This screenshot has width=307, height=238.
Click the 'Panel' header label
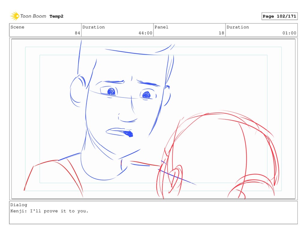click(x=161, y=27)
